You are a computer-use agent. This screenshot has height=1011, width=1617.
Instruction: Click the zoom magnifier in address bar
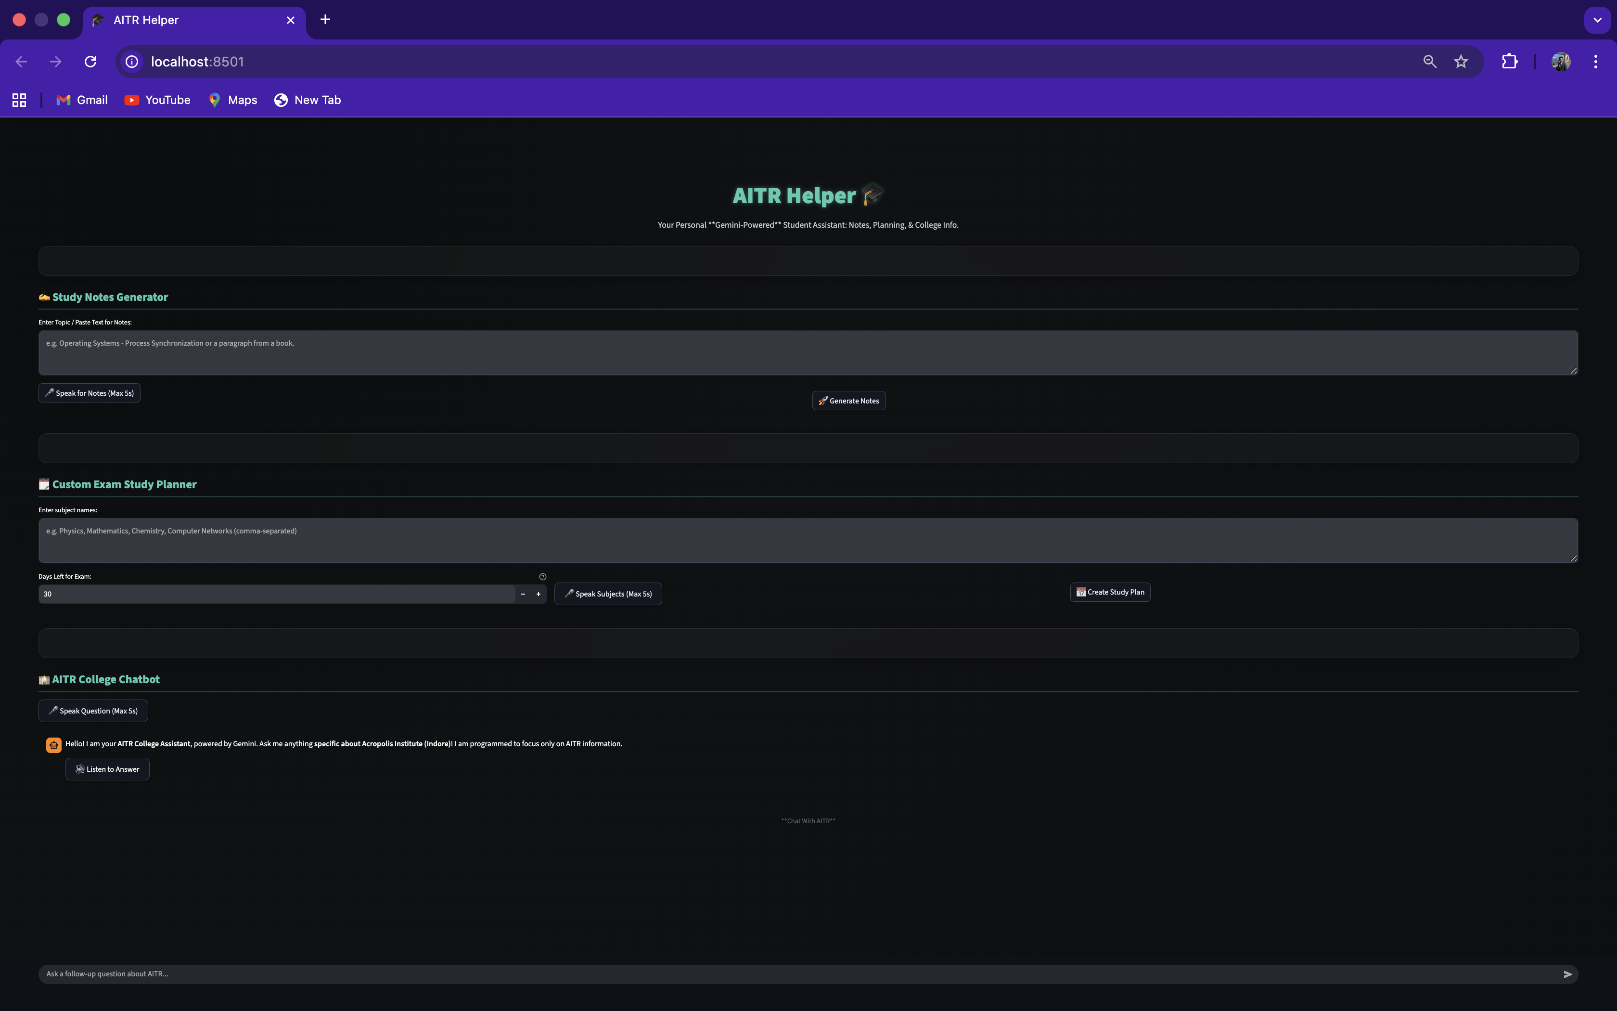[1429, 62]
